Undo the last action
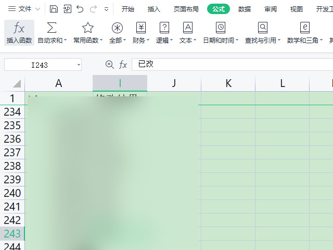 [80, 9]
